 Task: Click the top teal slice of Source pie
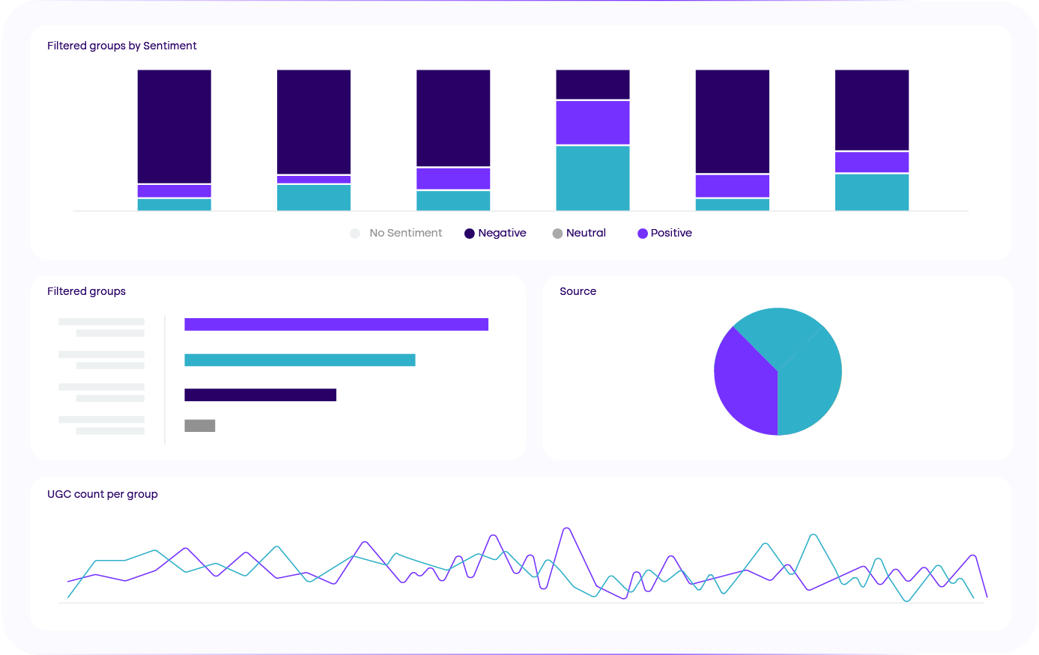[x=777, y=333]
